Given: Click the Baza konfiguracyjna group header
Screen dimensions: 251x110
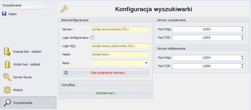Looking at the screenshot, I should pos(75,20).
